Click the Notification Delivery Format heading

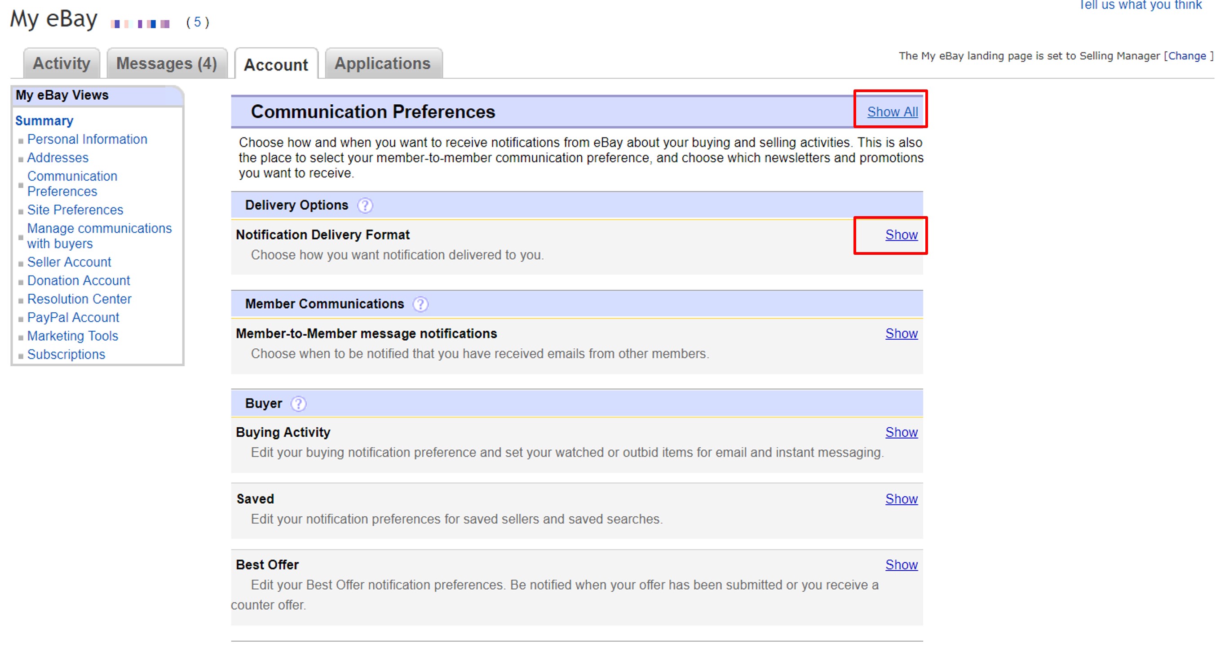(x=323, y=235)
